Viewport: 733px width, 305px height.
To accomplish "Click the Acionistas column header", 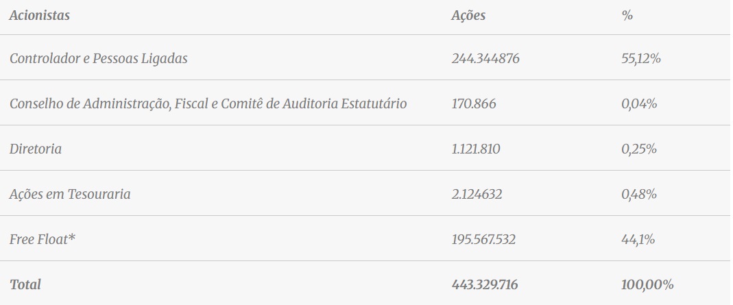I will 39,15.
